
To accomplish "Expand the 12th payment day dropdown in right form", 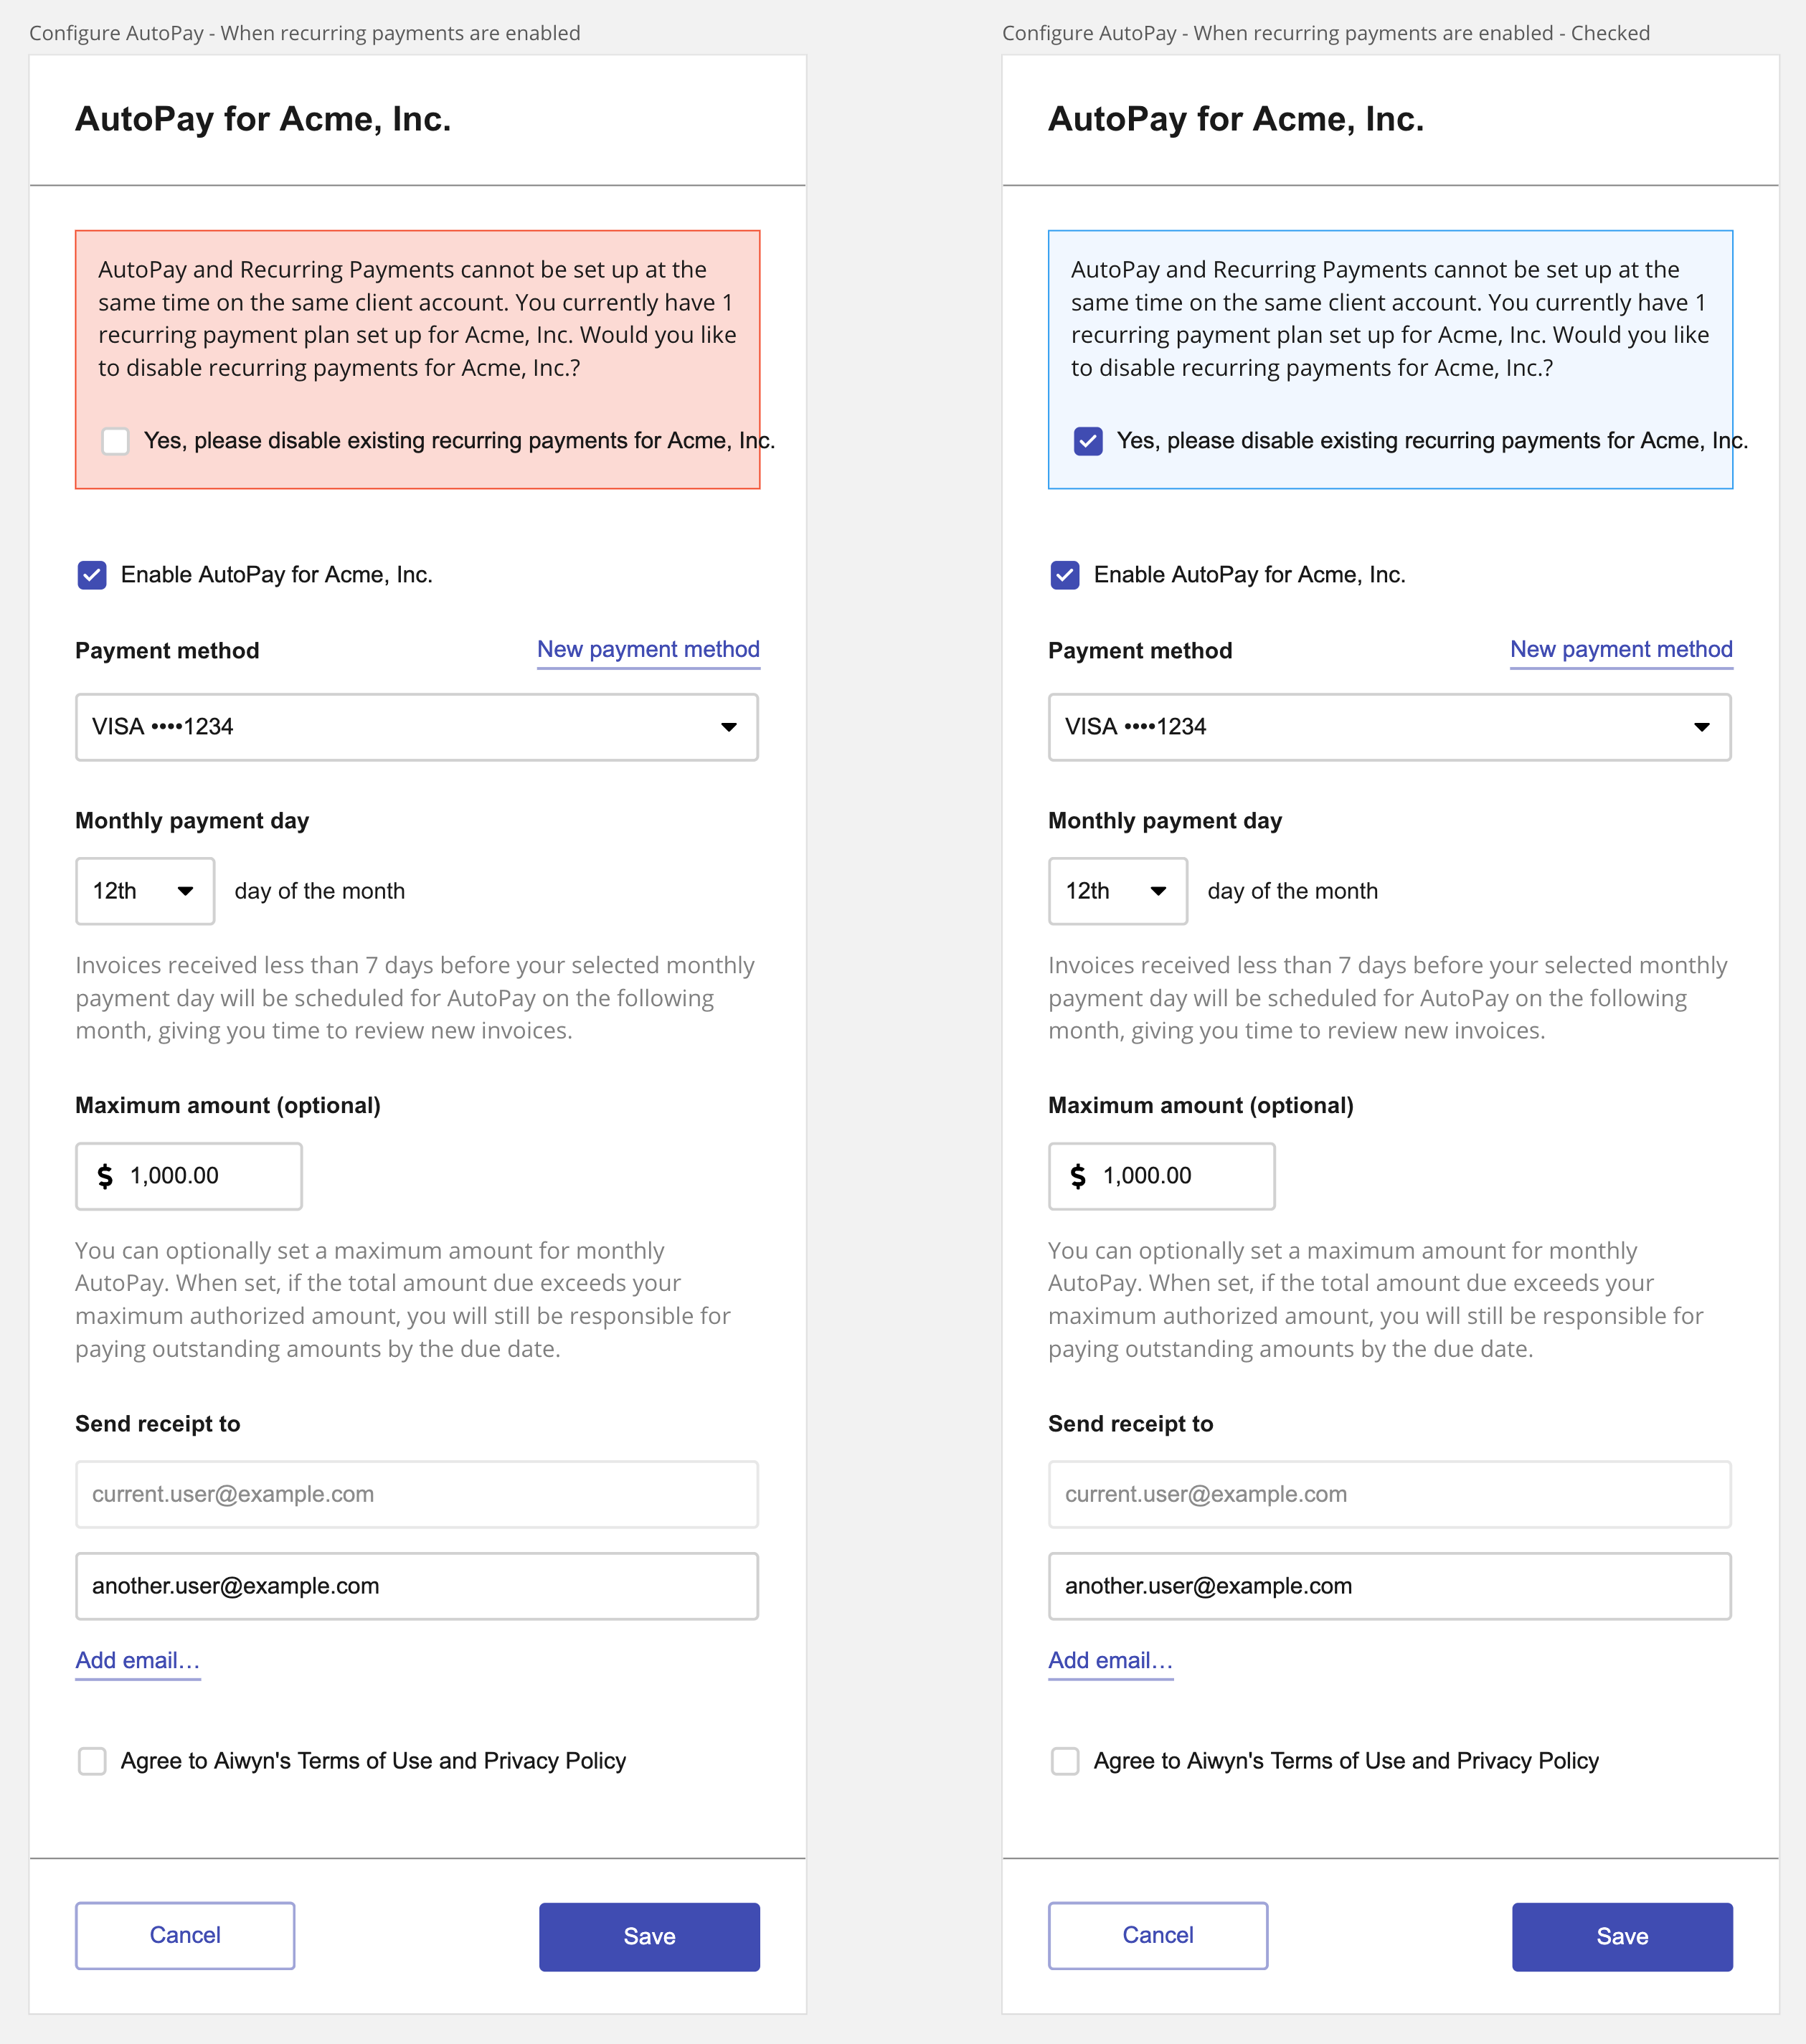I will [1118, 891].
